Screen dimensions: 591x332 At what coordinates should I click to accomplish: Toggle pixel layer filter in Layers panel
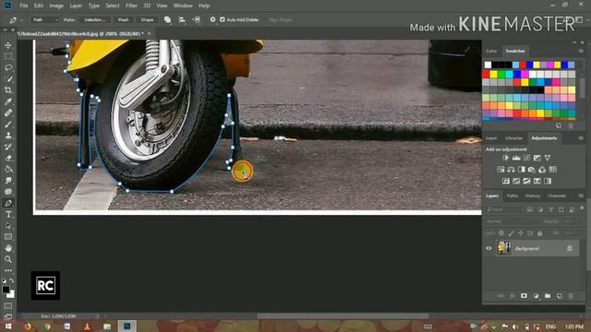pos(529,209)
